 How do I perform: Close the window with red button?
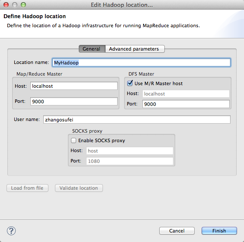[x=6, y=5]
